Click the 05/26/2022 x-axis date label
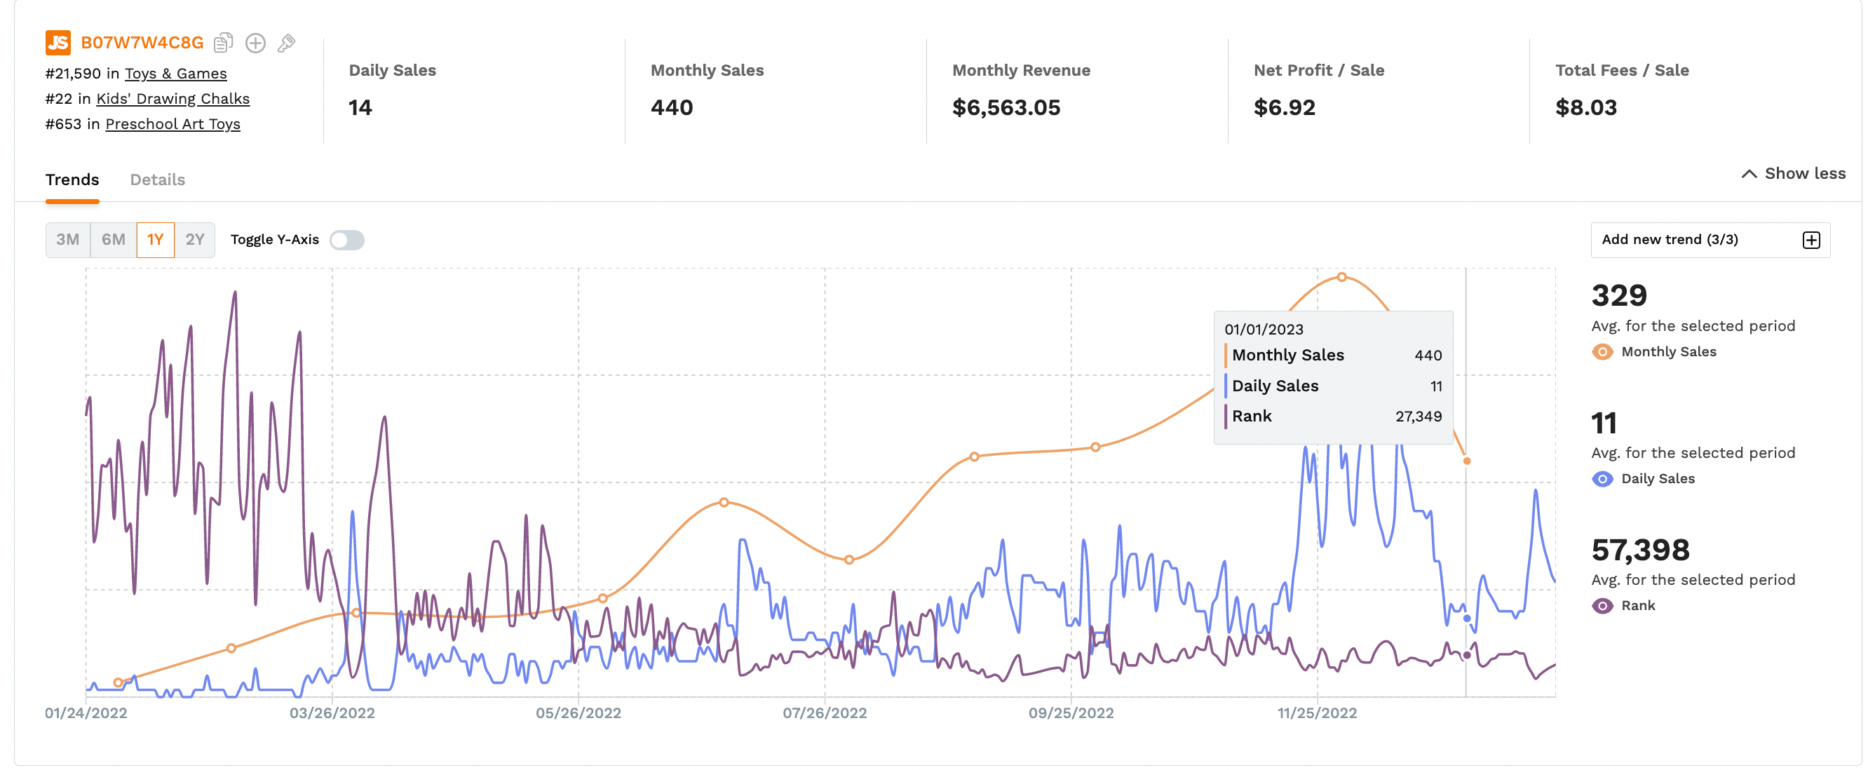 578,712
